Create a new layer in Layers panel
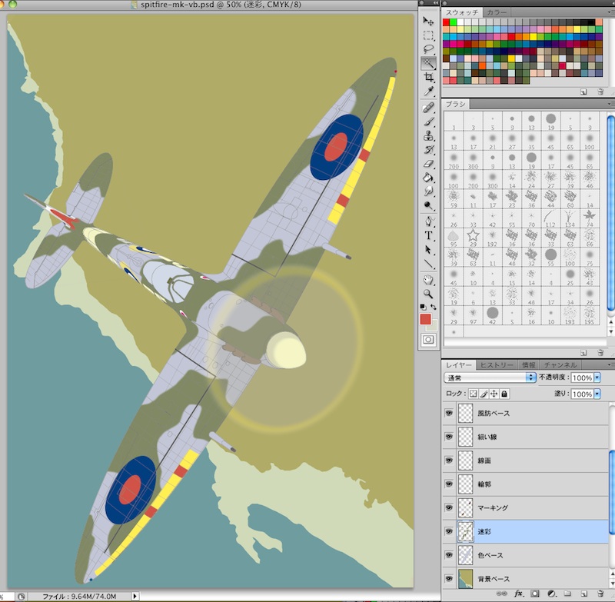This screenshot has width=615, height=602. pos(583,594)
